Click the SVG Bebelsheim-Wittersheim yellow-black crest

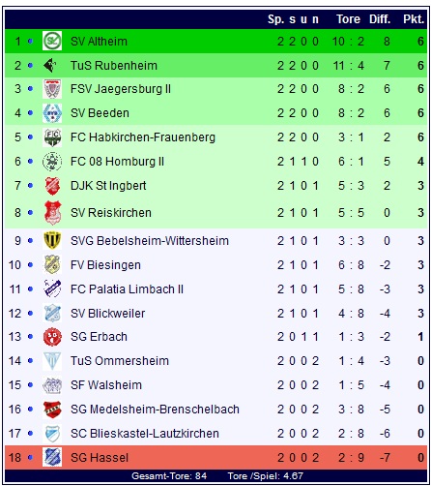pyautogui.click(x=52, y=240)
